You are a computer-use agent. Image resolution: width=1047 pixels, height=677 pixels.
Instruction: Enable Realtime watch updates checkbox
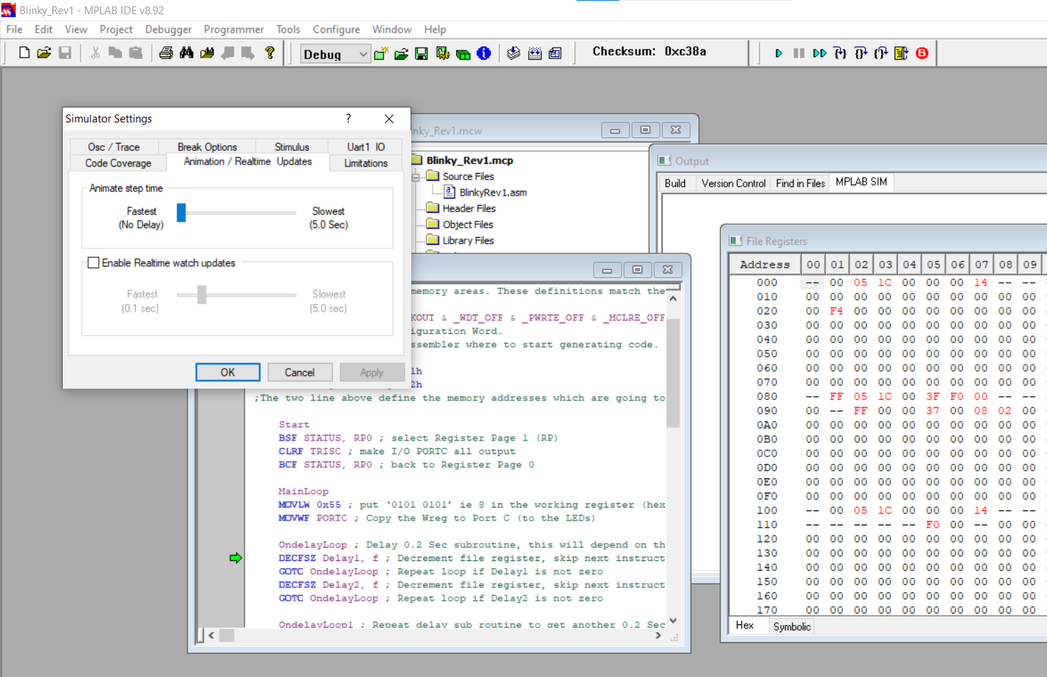coord(93,263)
